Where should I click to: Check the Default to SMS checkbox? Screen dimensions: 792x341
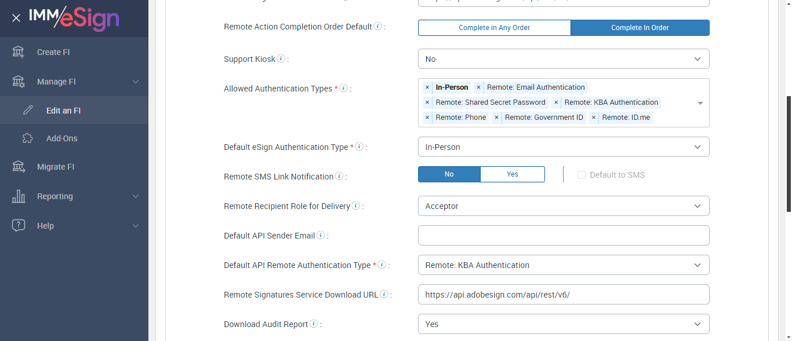(x=582, y=175)
